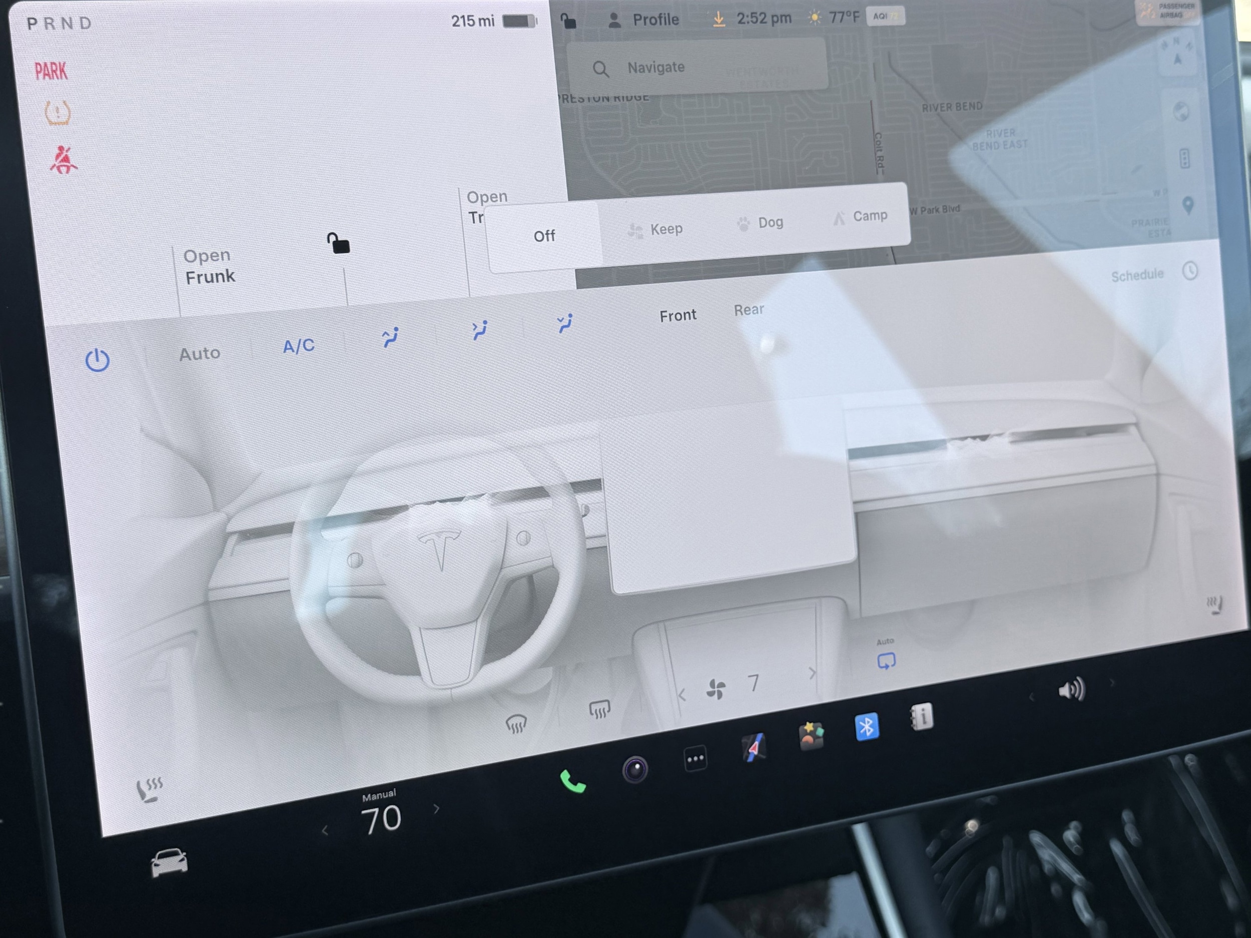Toggle Auto climate mode

click(x=200, y=354)
